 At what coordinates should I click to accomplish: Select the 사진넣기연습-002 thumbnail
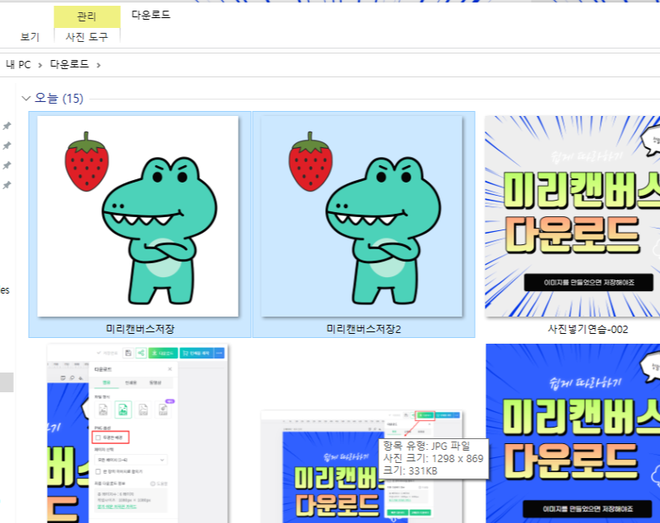573,216
